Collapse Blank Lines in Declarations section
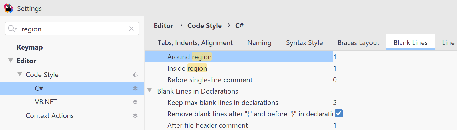 tap(149, 90)
